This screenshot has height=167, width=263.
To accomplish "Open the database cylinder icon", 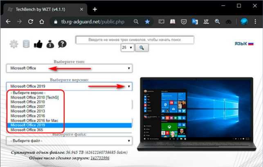I will click(26, 44).
